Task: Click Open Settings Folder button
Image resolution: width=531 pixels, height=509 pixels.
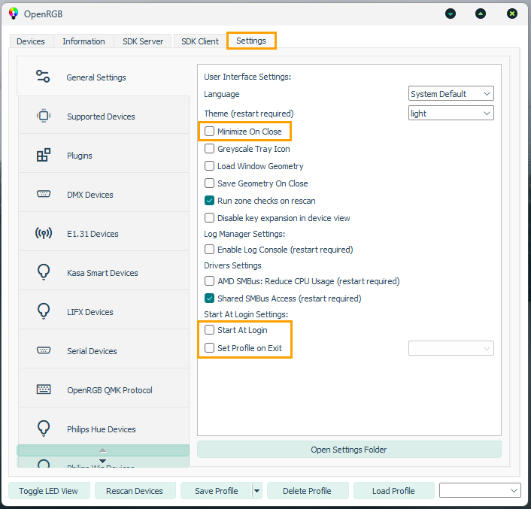Action: (349, 450)
